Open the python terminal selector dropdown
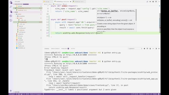 point(135,49)
